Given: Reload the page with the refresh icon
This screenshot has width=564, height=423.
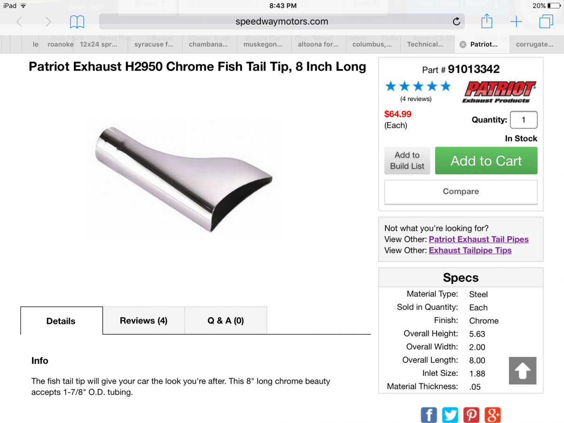Looking at the screenshot, I should tap(456, 22).
